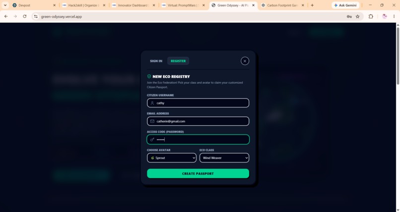
Task: Switch to the SIGN IN tab
Action: (x=156, y=61)
